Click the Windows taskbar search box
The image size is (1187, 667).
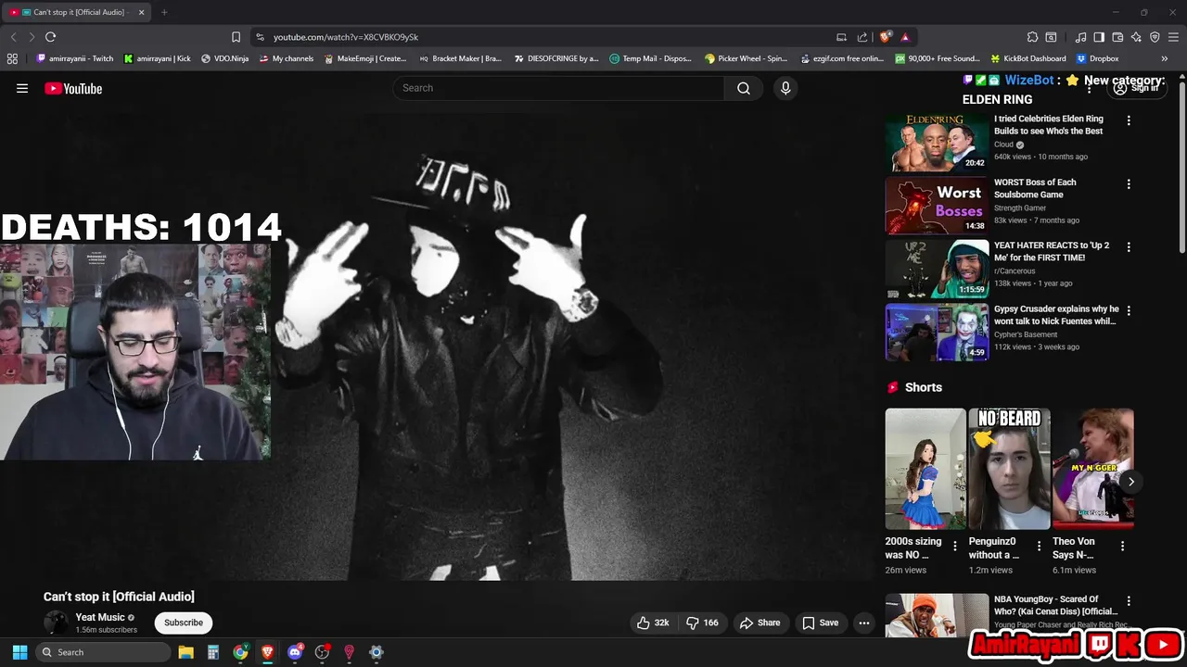coord(102,652)
